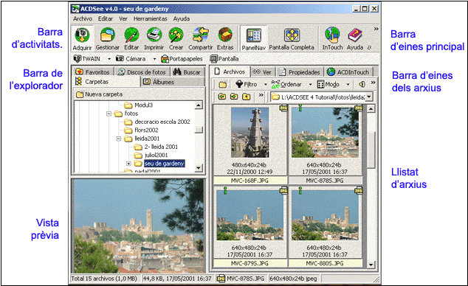Expand the seu de gardeny folder node
The image size is (468, 286).
pos(128,164)
